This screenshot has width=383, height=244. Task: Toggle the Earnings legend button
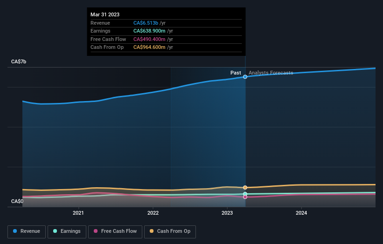[67, 231]
